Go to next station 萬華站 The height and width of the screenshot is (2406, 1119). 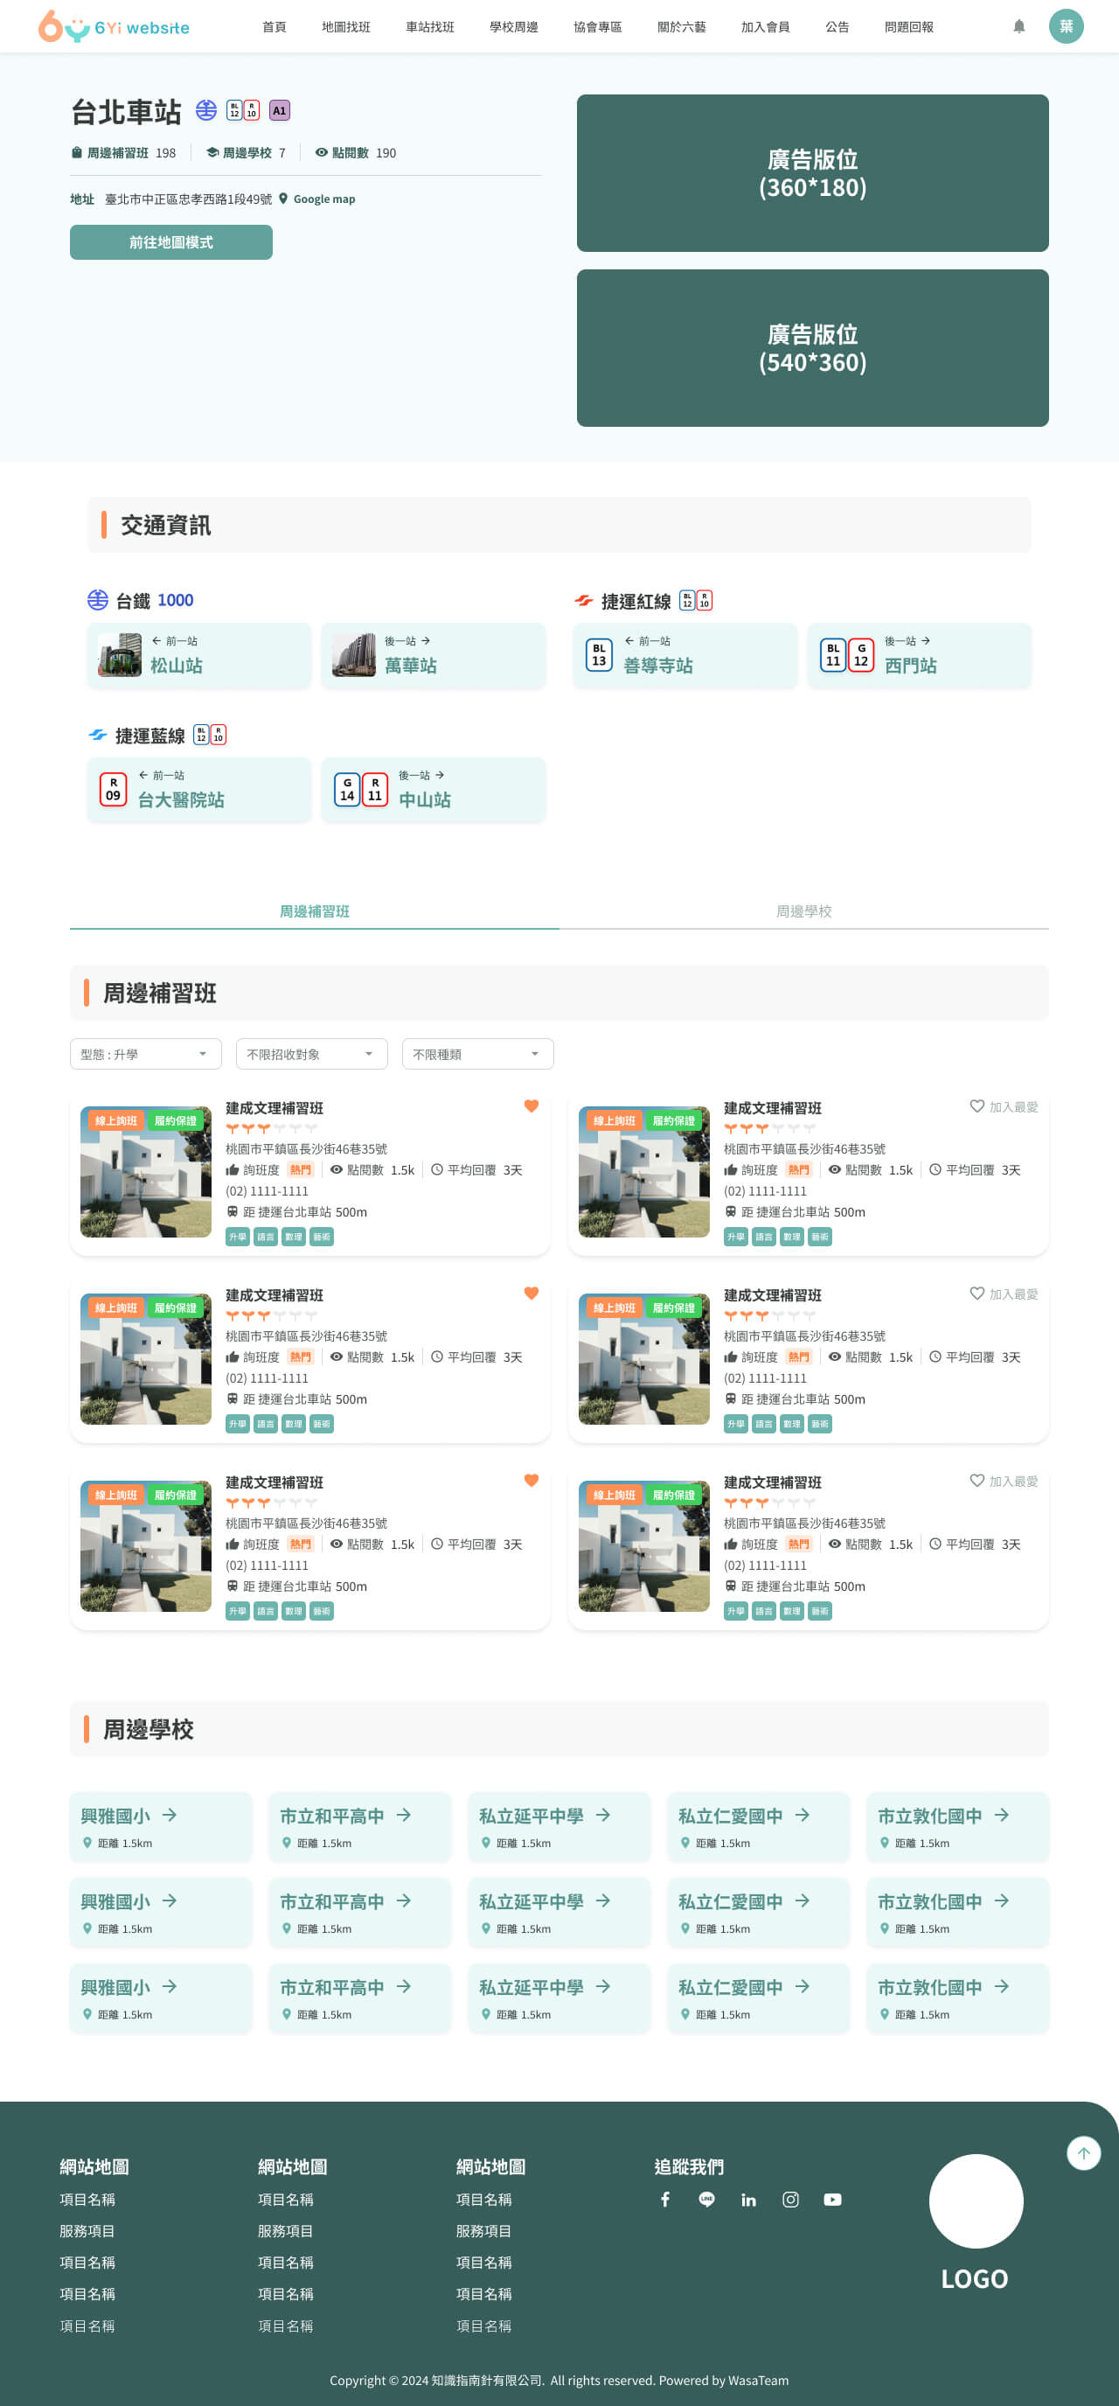(x=433, y=656)
